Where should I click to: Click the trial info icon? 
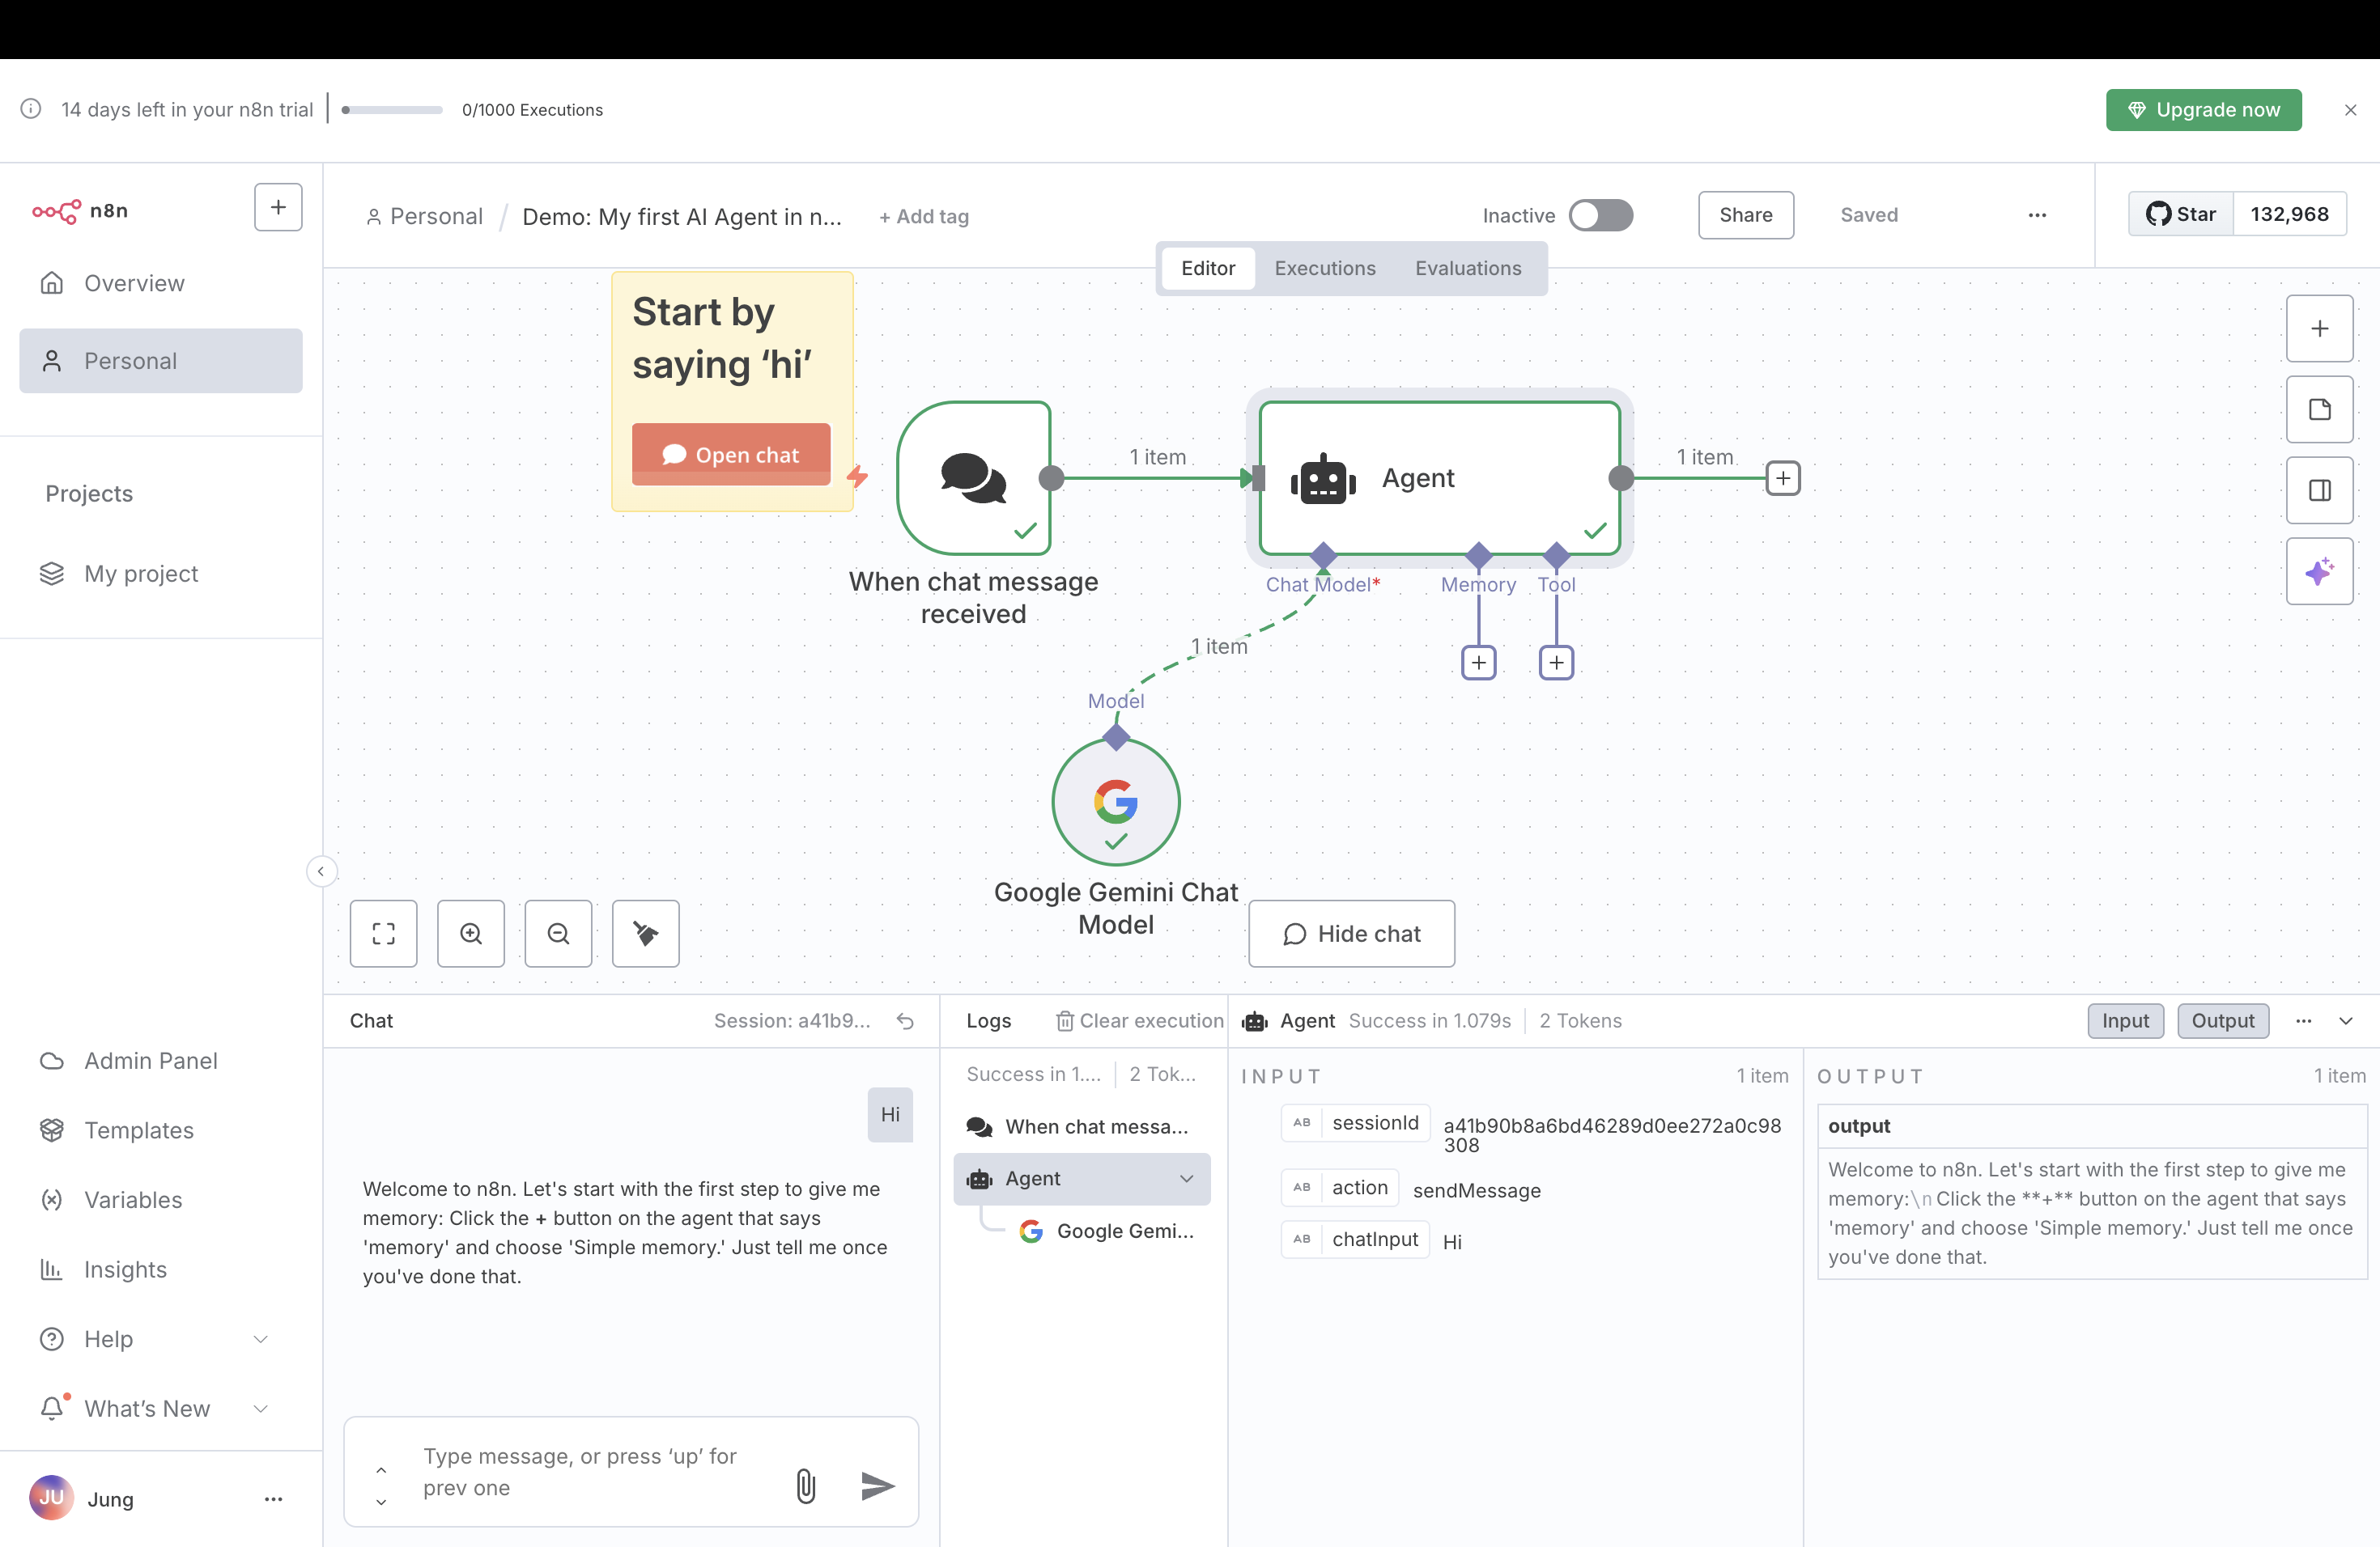(31, 109)
